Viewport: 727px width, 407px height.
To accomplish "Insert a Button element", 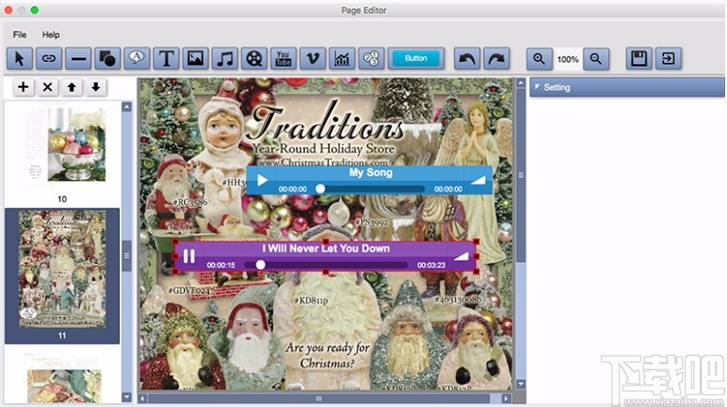I will (416, 59).
